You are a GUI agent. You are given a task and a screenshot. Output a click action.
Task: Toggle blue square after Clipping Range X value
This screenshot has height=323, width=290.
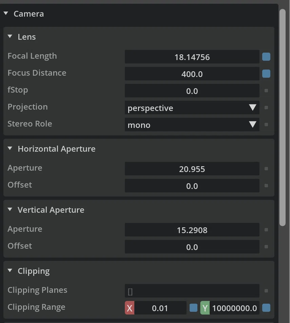[x=193, y=308]
